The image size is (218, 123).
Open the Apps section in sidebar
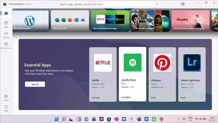6,24
